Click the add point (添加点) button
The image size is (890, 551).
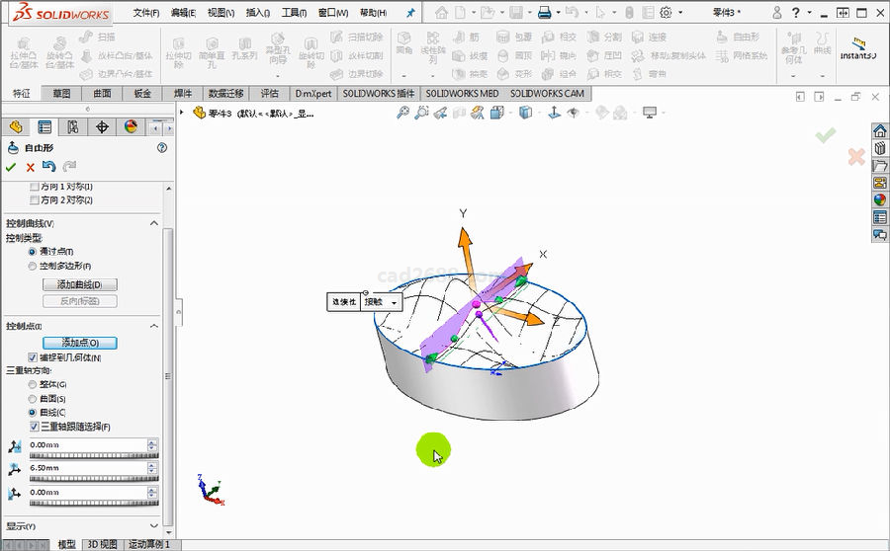[x=79, y=343]
